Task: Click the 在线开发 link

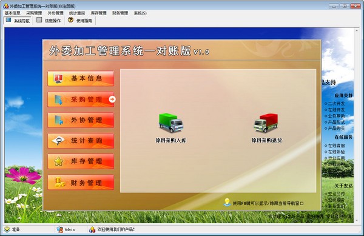Action: 336,110
